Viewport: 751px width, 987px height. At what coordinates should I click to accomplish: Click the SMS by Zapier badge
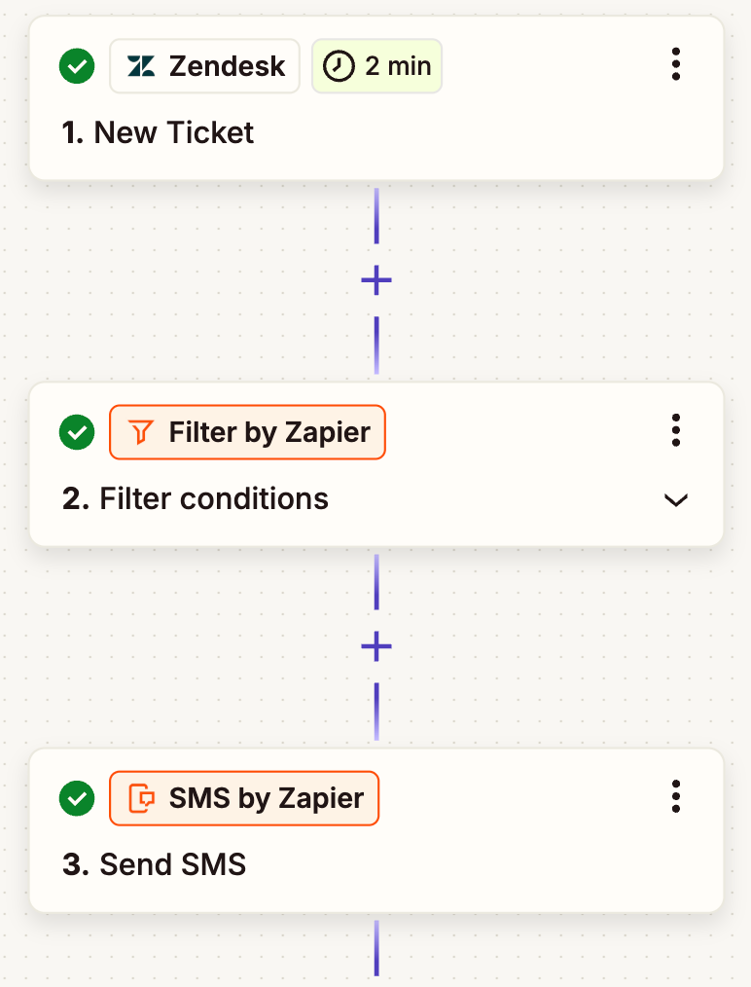pyautogui.click(x=244, y=799)
